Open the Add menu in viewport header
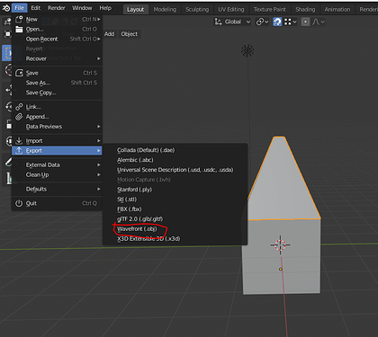 (109, 34)
